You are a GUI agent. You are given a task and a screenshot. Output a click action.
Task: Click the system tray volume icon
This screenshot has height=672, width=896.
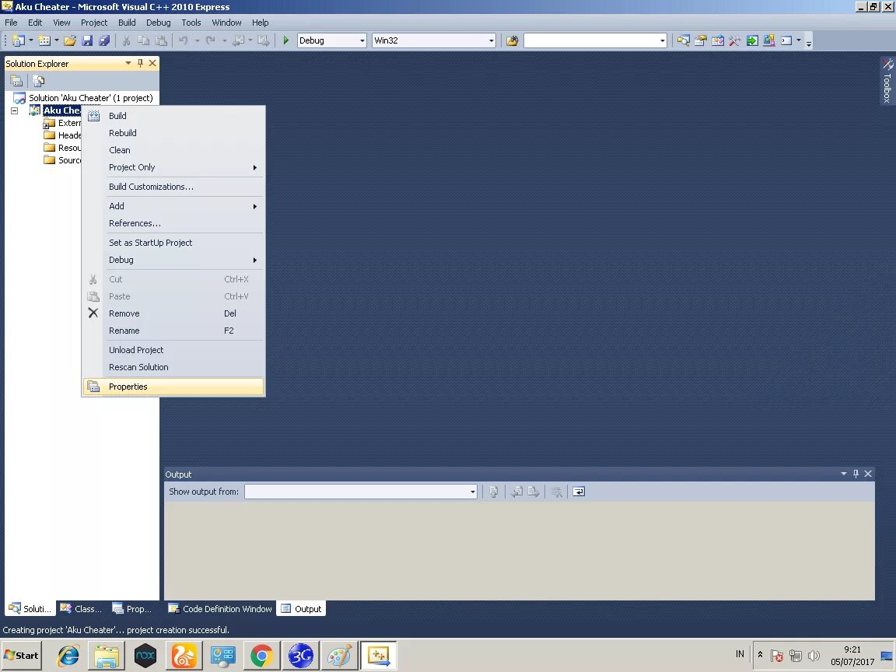(x=814, y=656)
